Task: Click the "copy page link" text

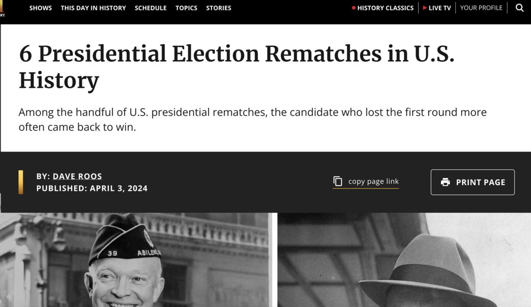Action: coord(373,182)
